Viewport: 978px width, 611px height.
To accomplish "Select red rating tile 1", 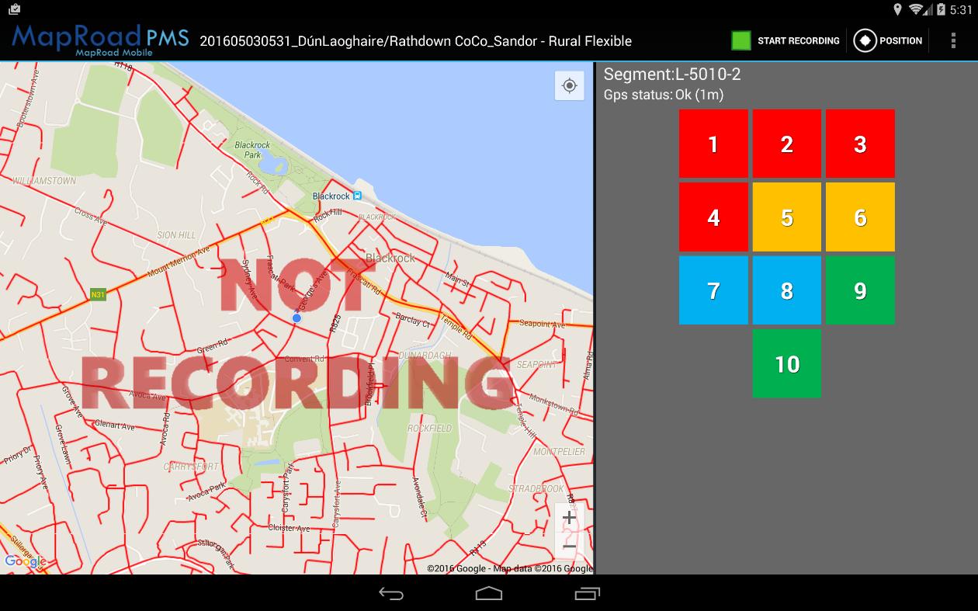I will pyautogui.click(x=713, y=144).
